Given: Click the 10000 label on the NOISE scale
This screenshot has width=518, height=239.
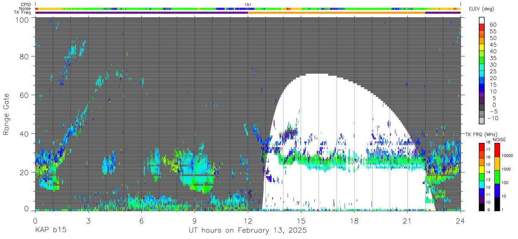Looking at the screenshot, I should point(507,156).
